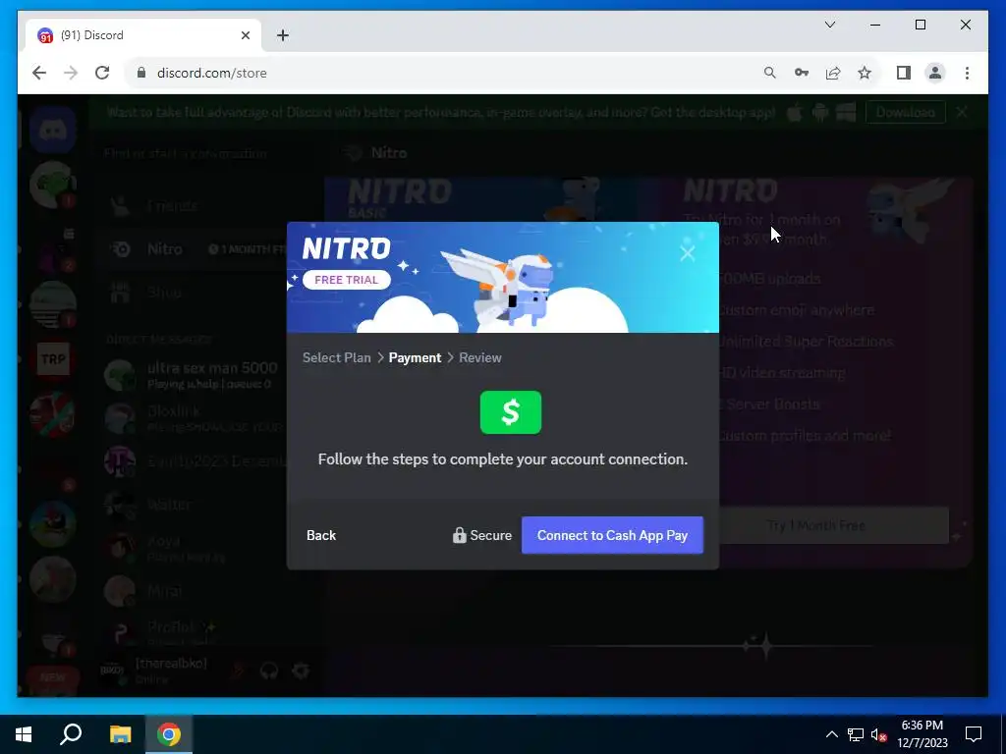Close the Discord browser tab

click(x=245, y=35)
